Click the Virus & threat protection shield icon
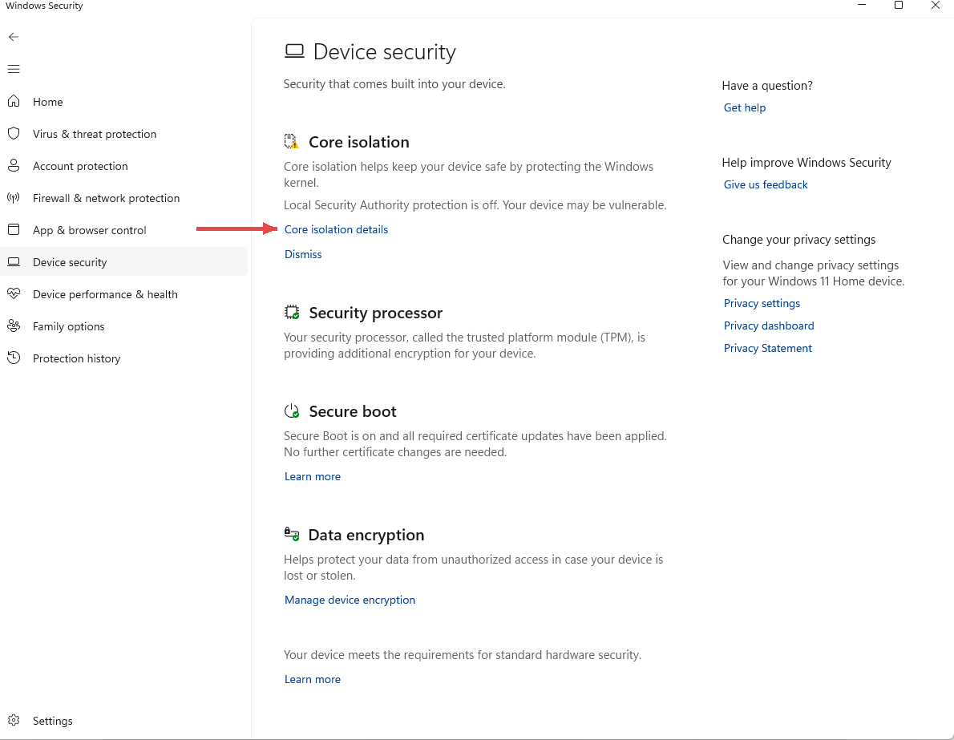The height and width of the screenshot is (740, 954). [x=14, y=133]
